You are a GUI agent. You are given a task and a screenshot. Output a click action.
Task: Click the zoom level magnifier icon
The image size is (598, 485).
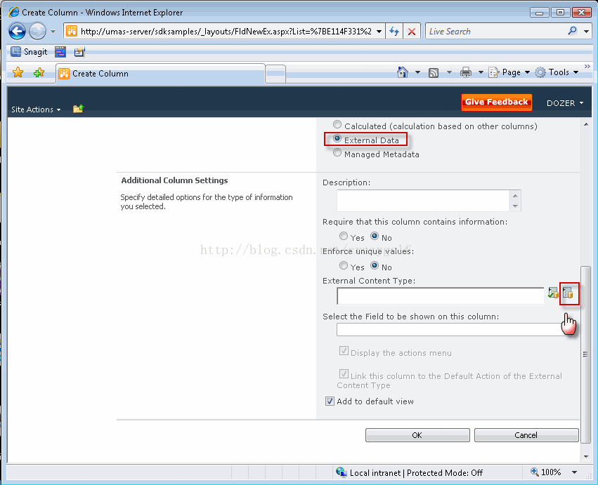(535, 472)
